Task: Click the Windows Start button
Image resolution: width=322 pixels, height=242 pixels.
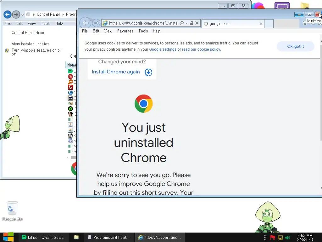Action: (x=8, y=237)
